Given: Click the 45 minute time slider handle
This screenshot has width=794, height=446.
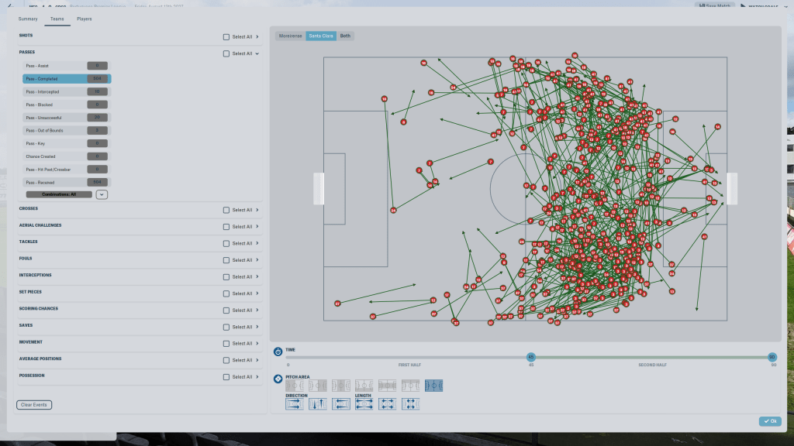Looking at the screenshot, I should point(531,357).
